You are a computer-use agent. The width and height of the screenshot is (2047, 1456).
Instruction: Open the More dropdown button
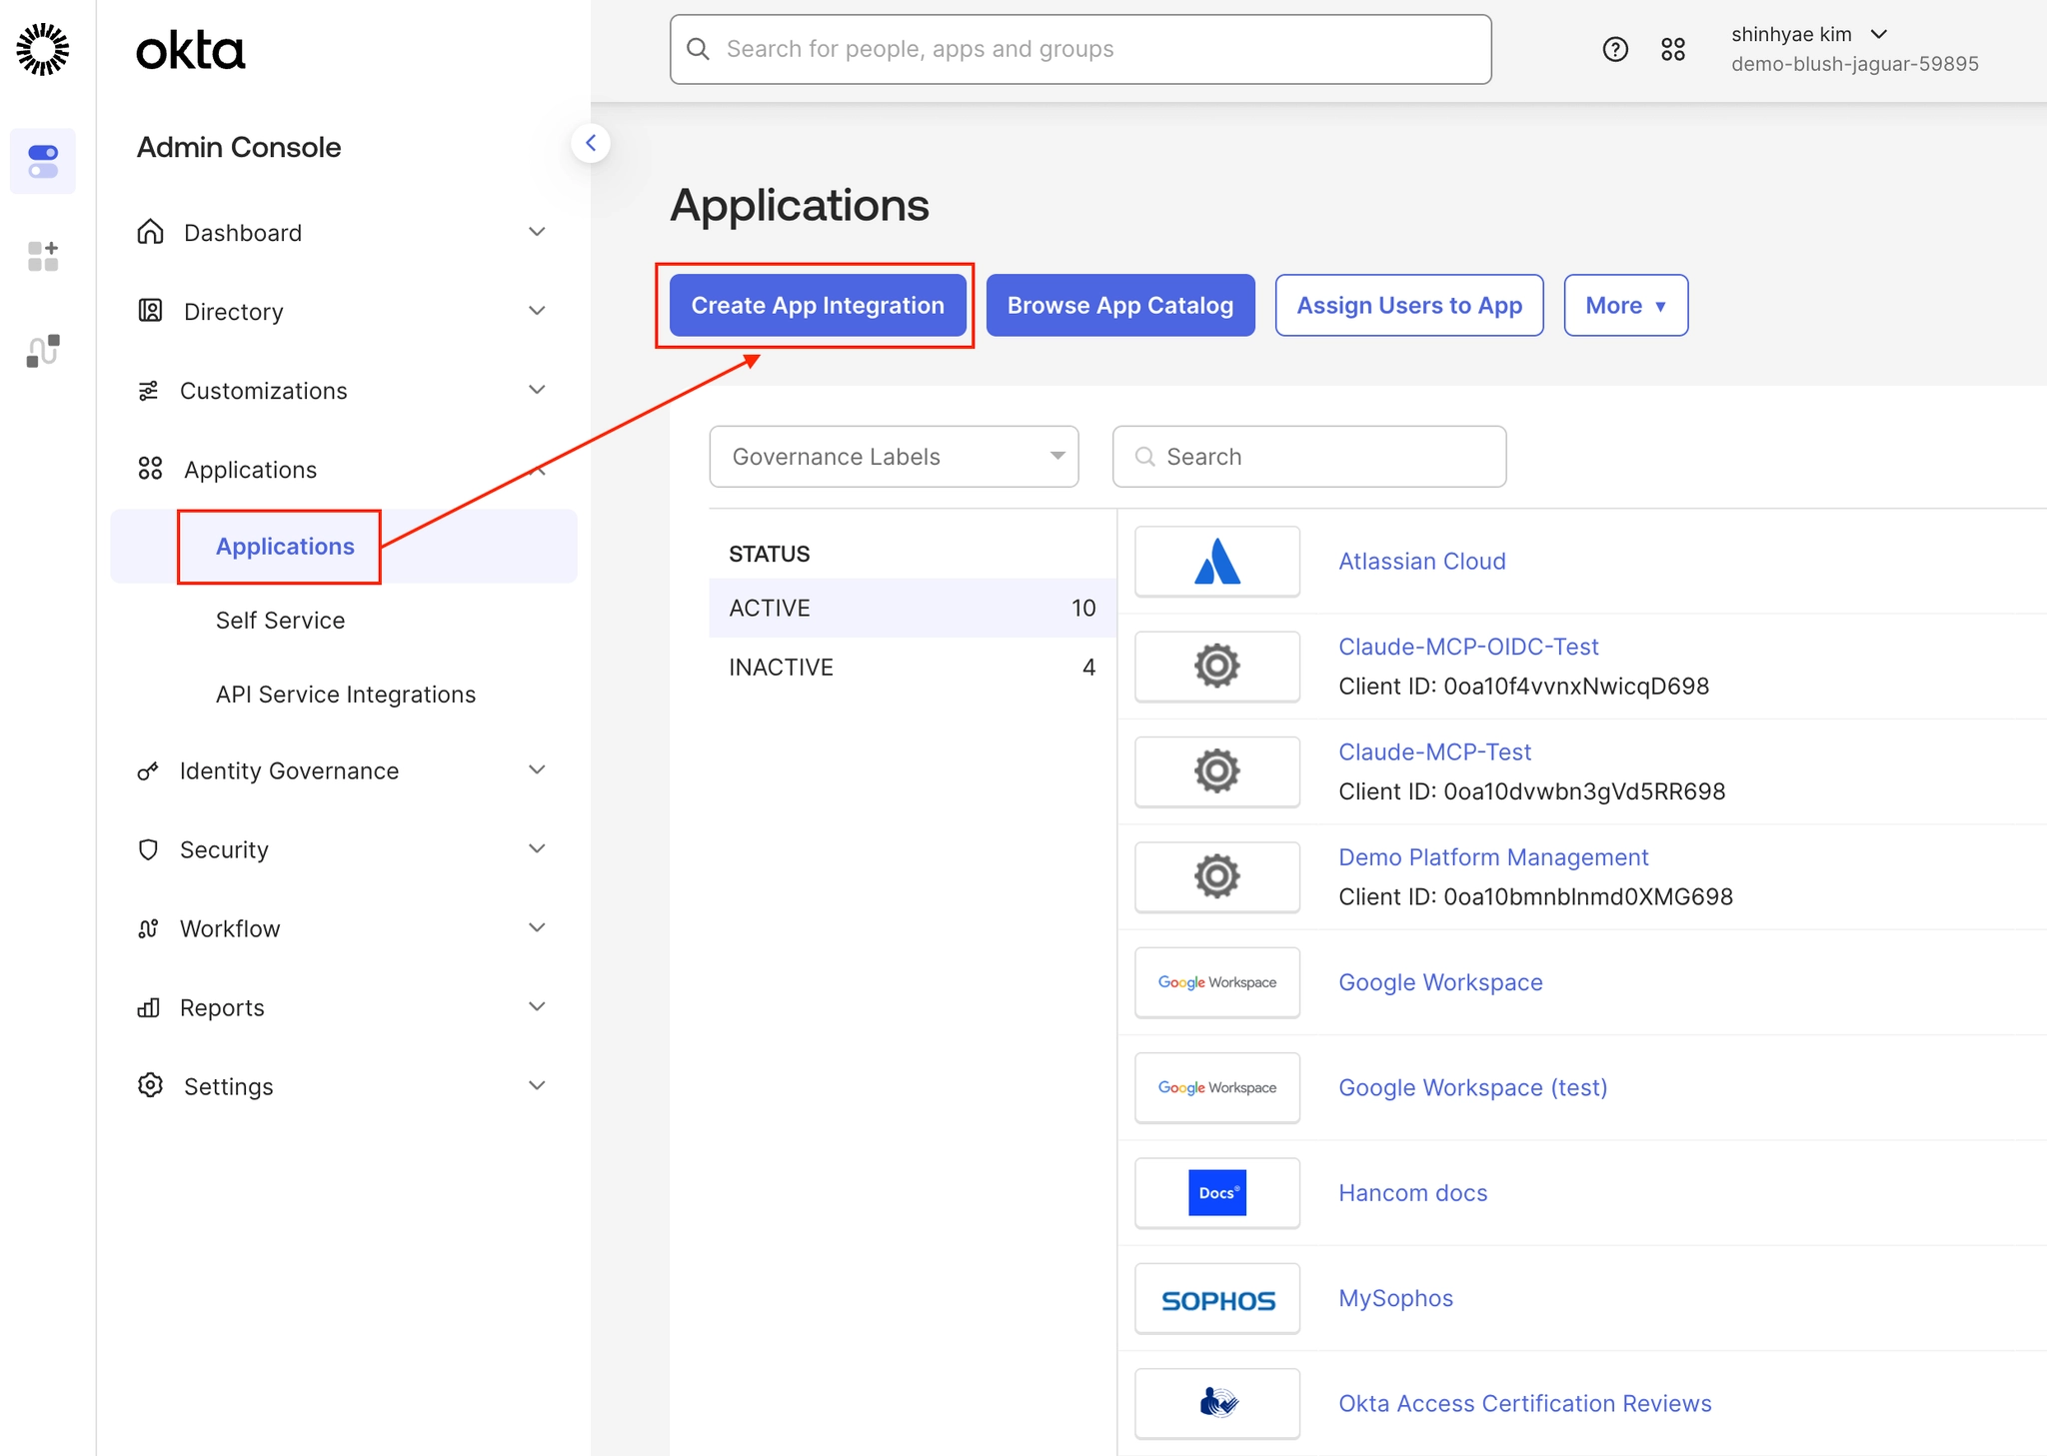pyautogui.click(x=1625, y=306)
